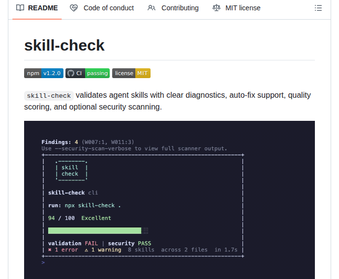Click the 'Findings: 4' text
The width and height of the screenshot is (339, 279).
coord(60,142)
